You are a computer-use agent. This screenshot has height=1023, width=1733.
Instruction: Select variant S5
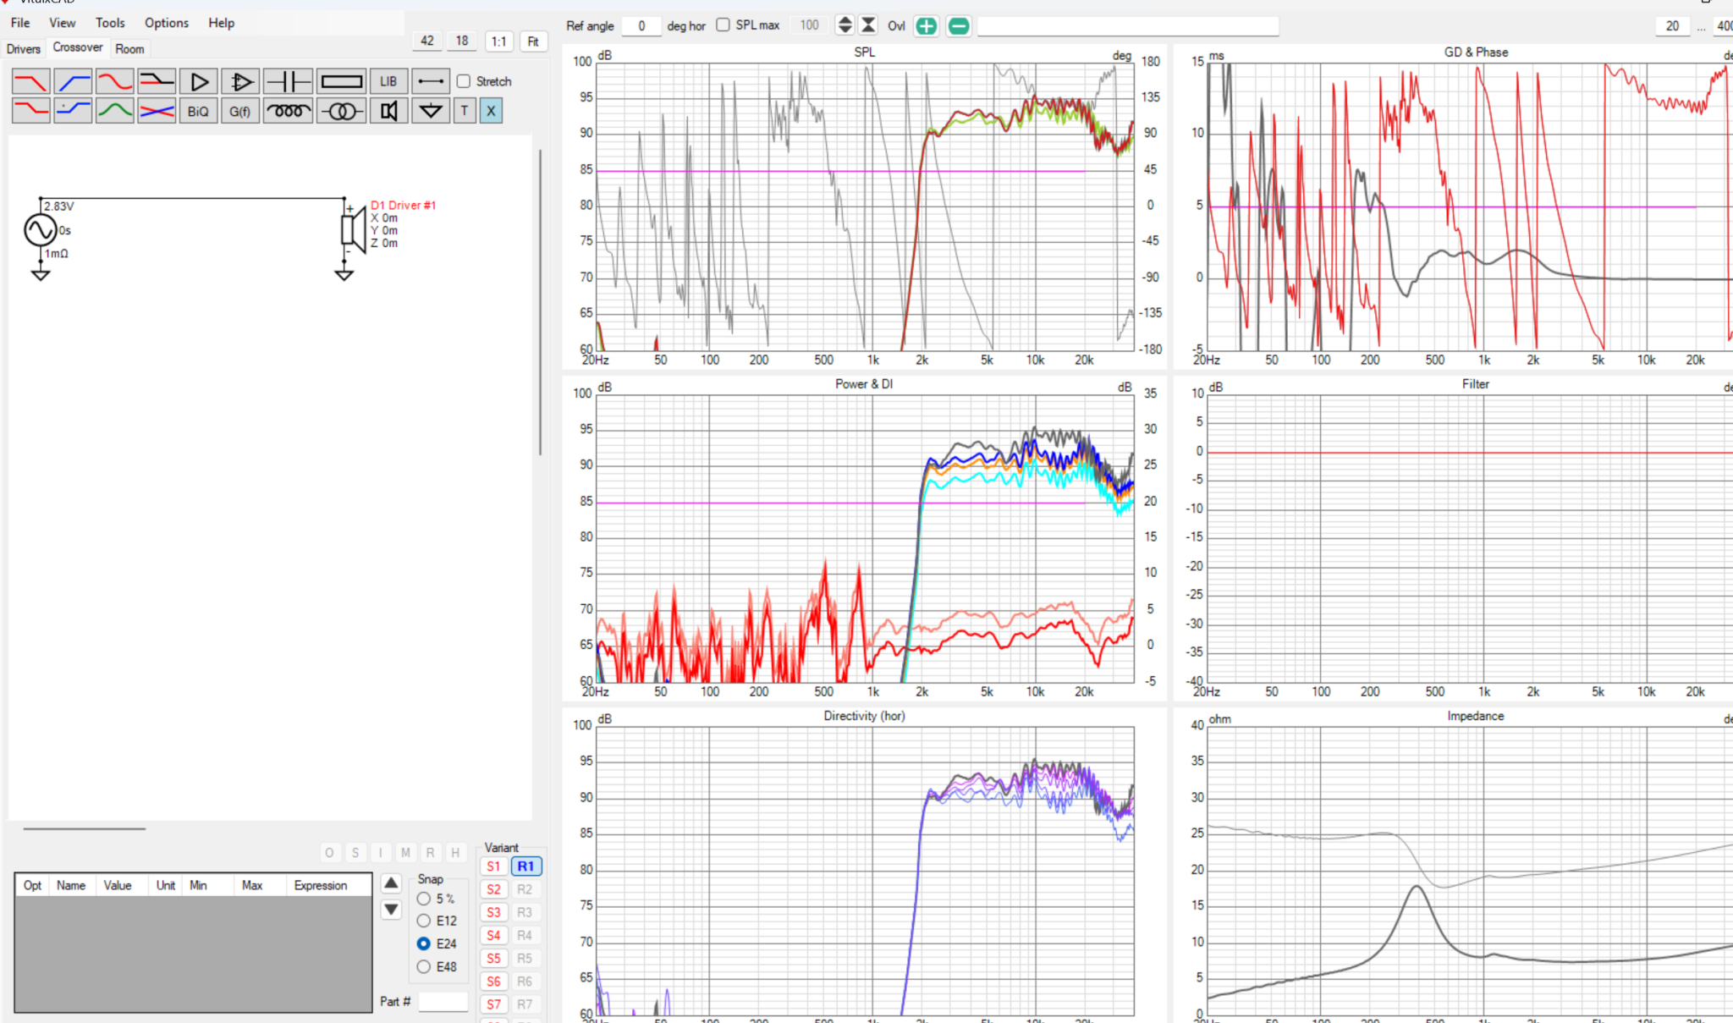point(493,959)
